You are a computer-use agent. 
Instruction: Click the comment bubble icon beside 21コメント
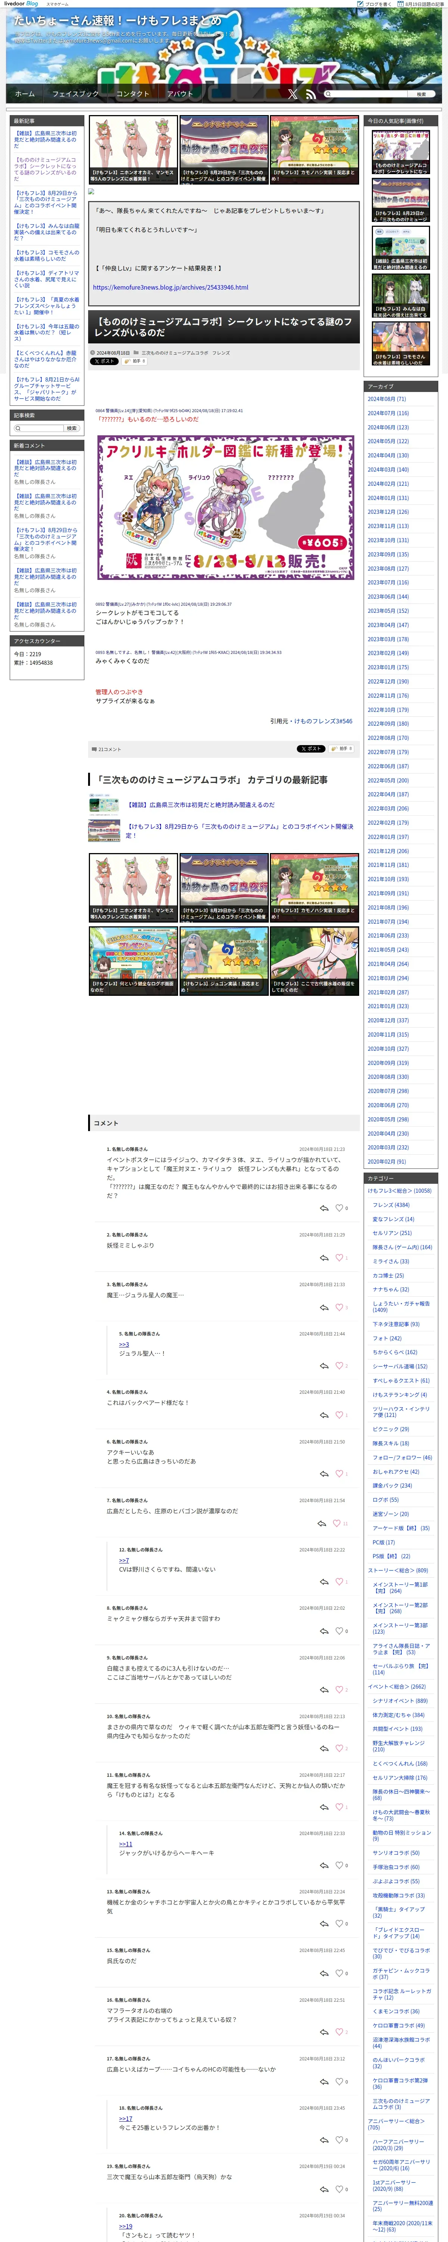pyautogui.click(x=94, y=748)
